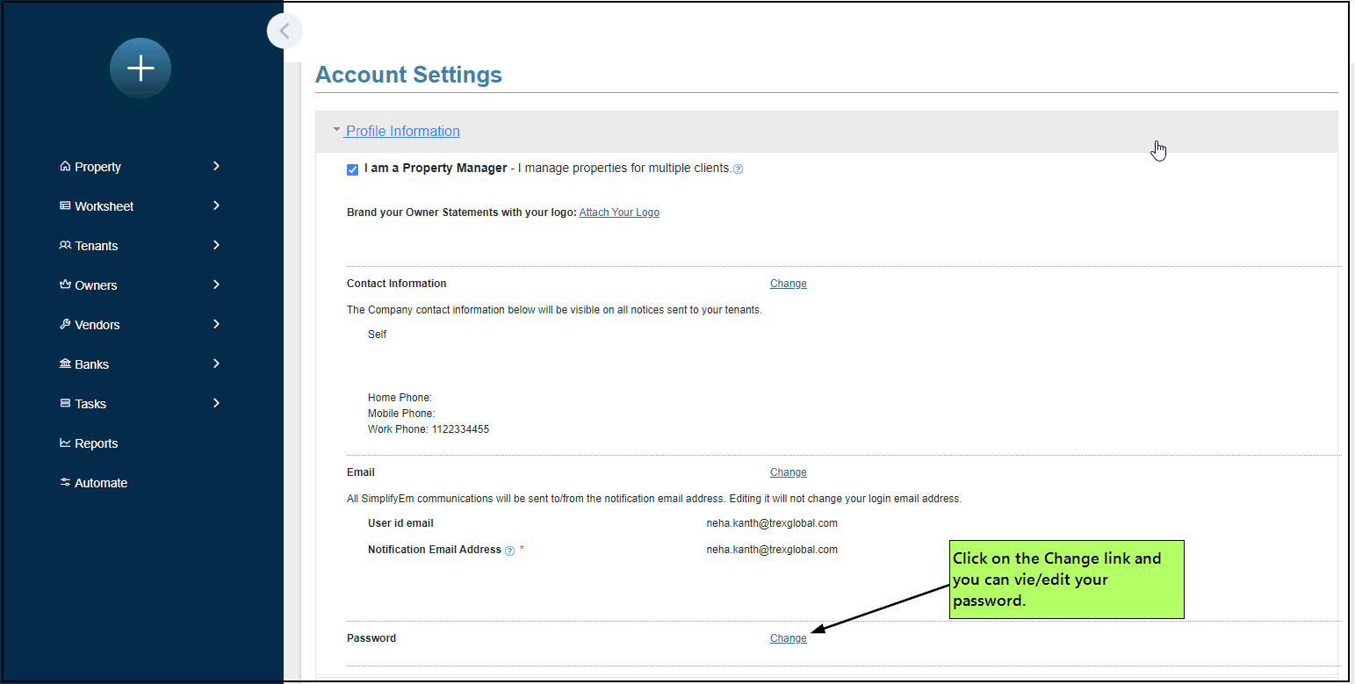Open the Automate menu item

(100, 483)
